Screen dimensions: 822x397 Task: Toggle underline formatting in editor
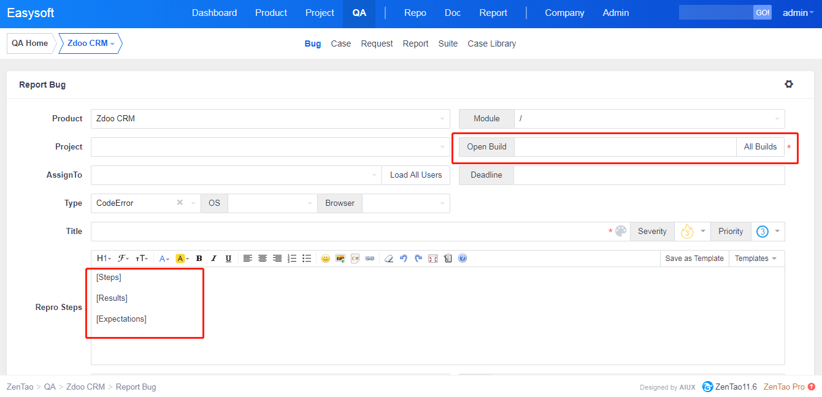[228, 259]
